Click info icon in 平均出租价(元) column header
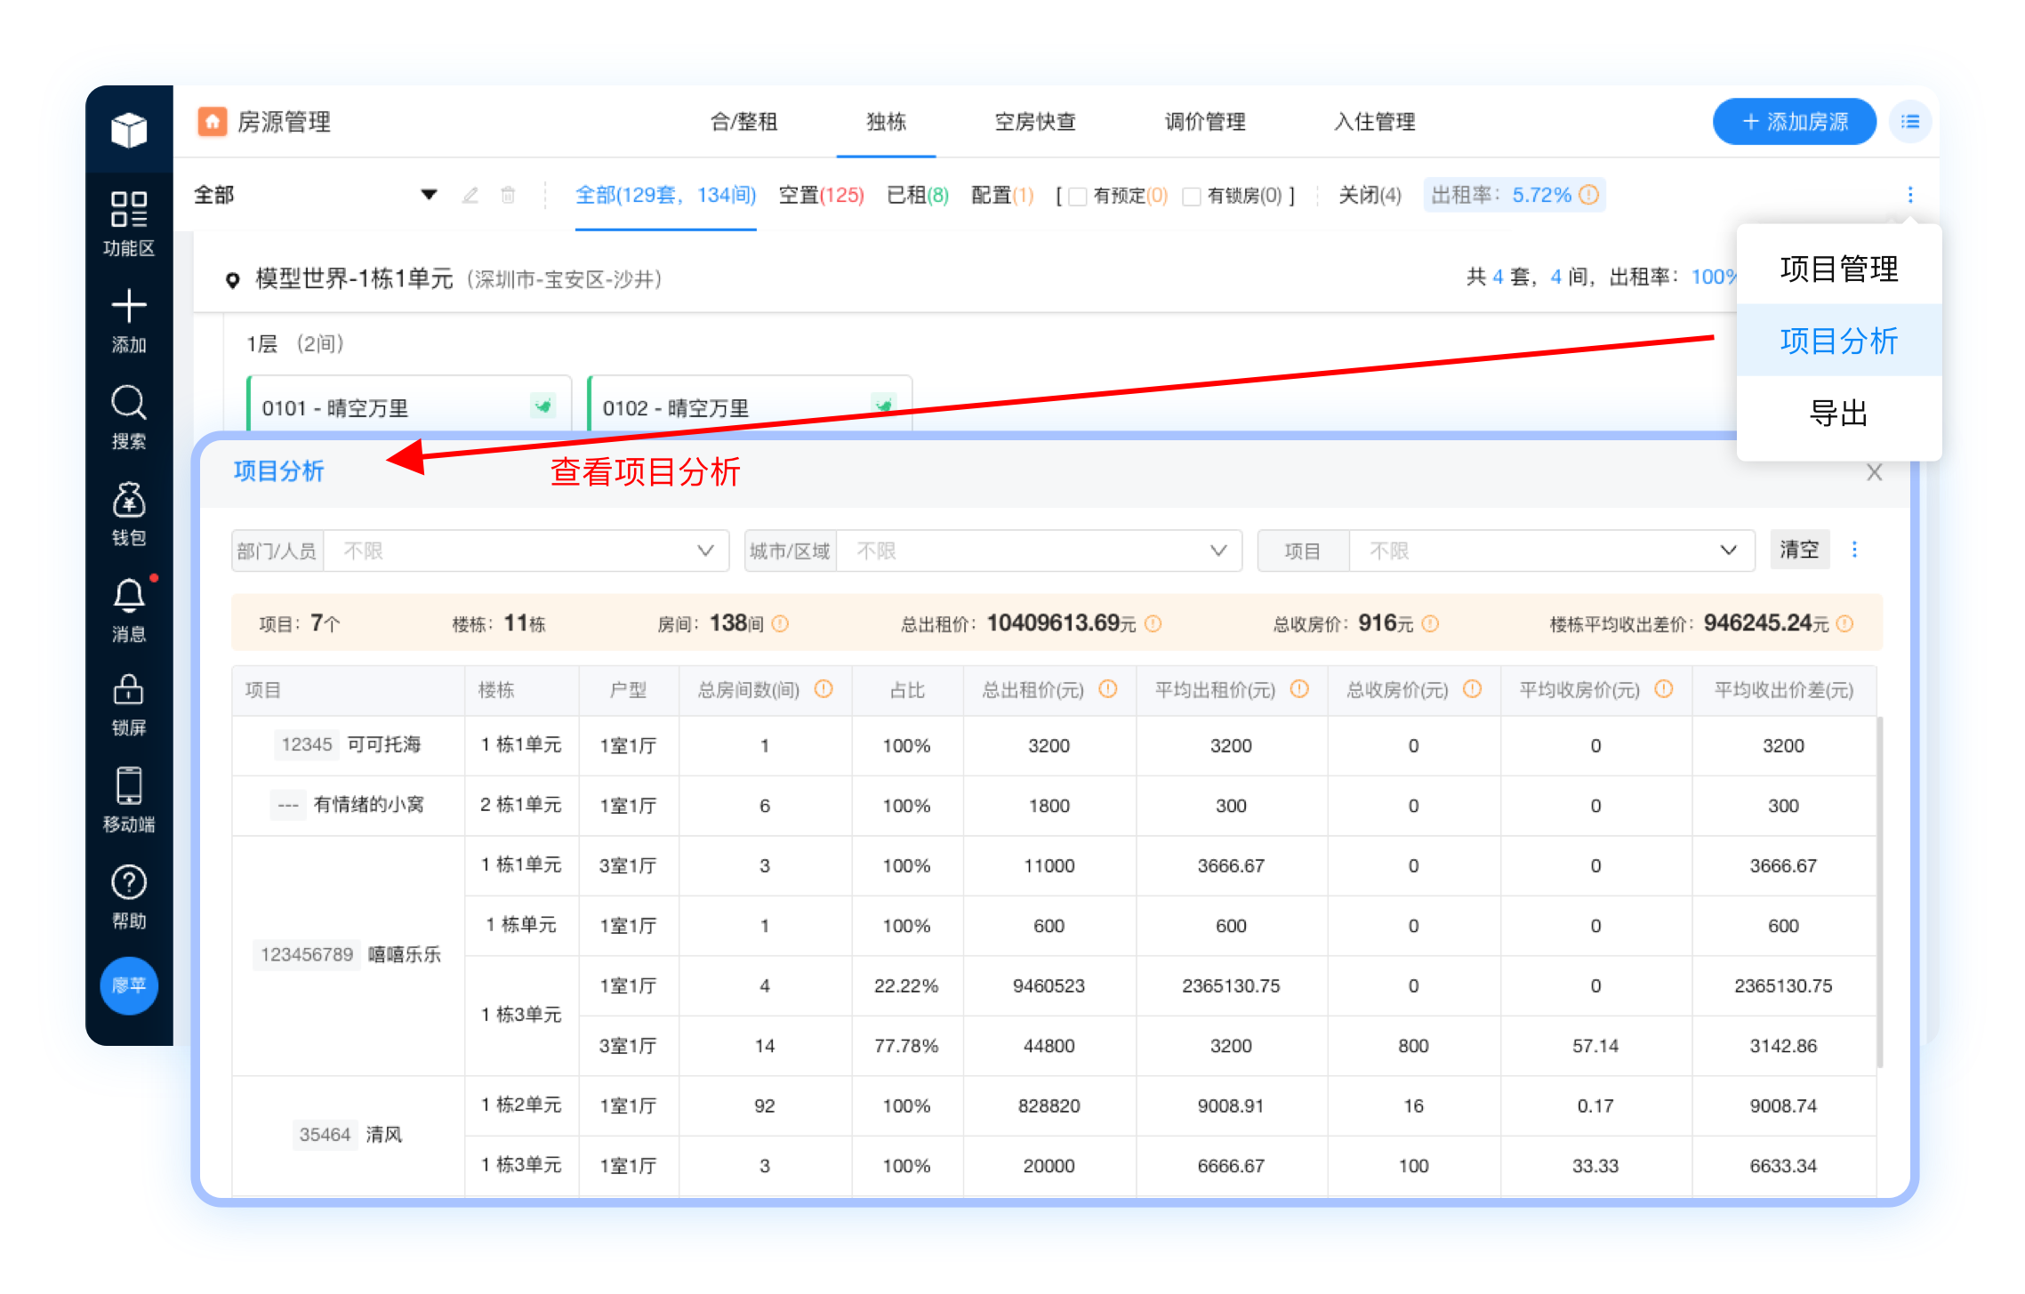Image resolution: width=2025 pixels, height=1294 pixels. [1299, 689]
